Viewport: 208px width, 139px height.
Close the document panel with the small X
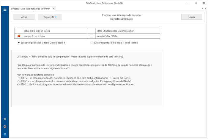tap(205, 8)
